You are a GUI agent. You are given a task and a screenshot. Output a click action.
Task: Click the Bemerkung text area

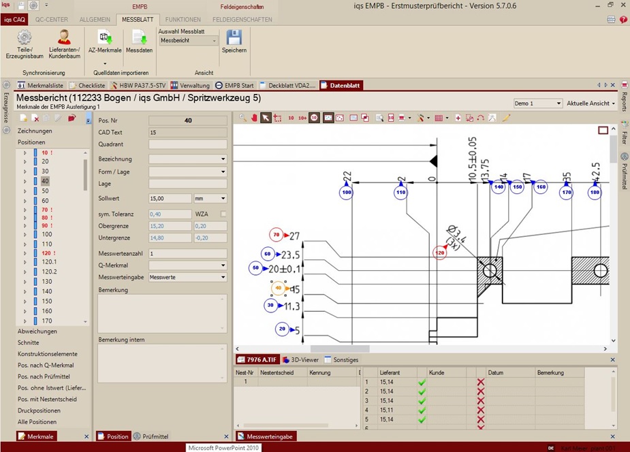click(x=162, y=314)
